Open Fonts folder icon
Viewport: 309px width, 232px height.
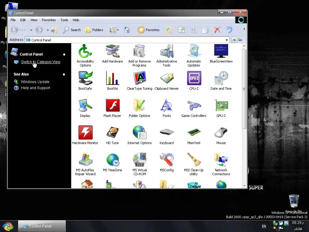coord(167,108)
